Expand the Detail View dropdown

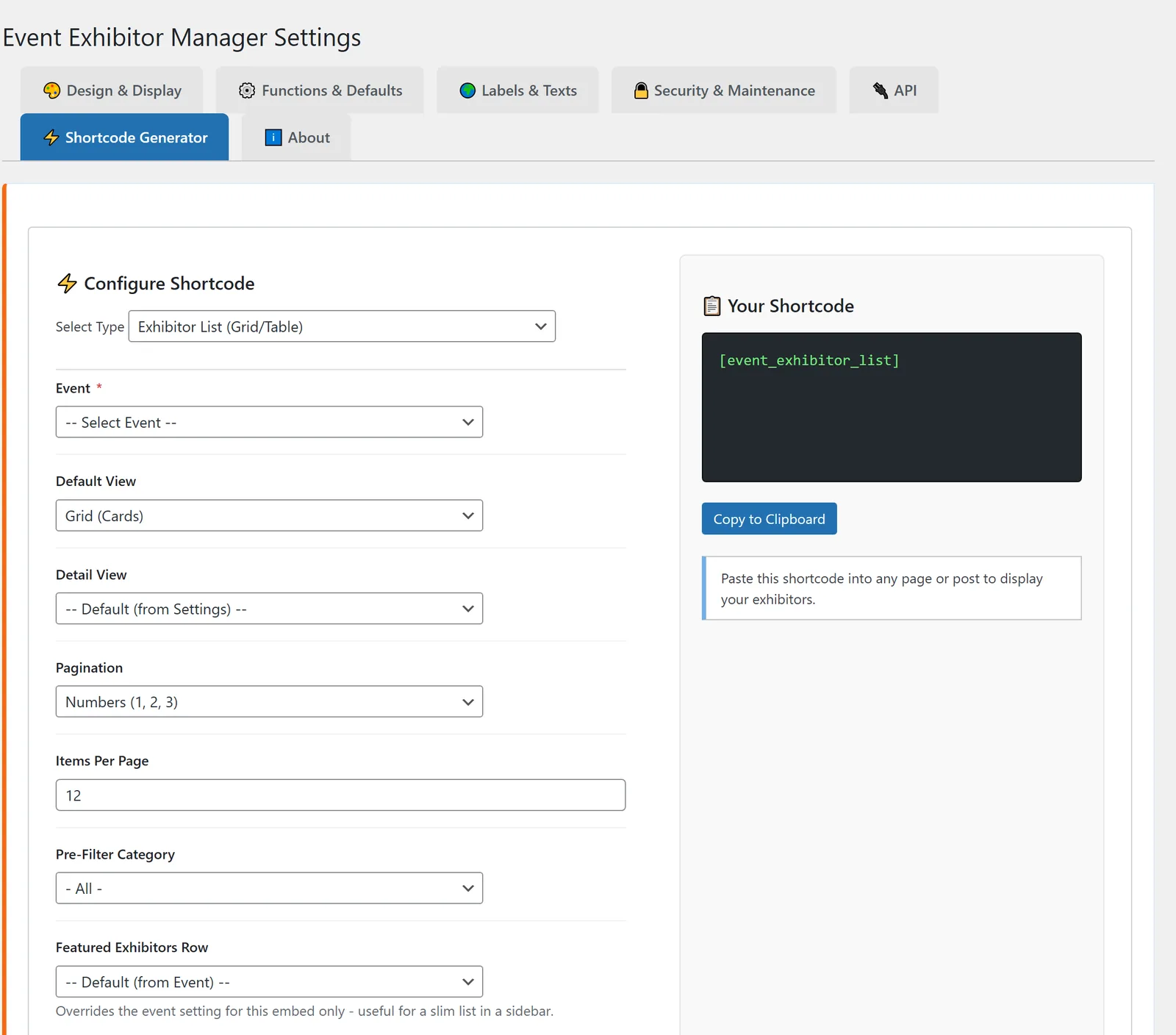(269, 609)
